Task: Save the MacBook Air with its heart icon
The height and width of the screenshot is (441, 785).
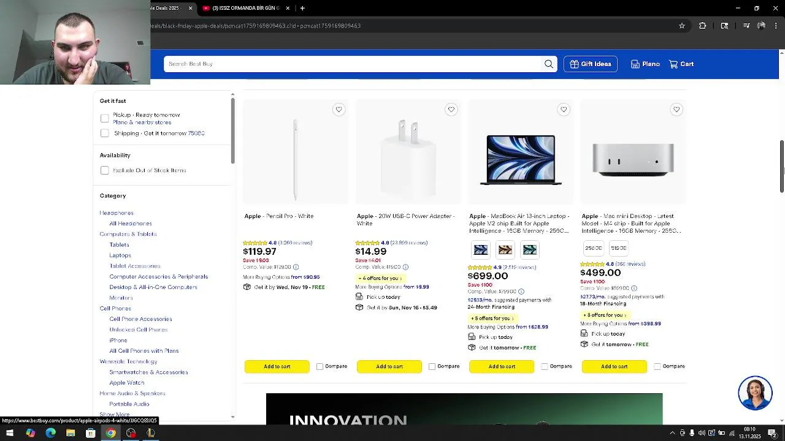Action: (x=564, y=110)
